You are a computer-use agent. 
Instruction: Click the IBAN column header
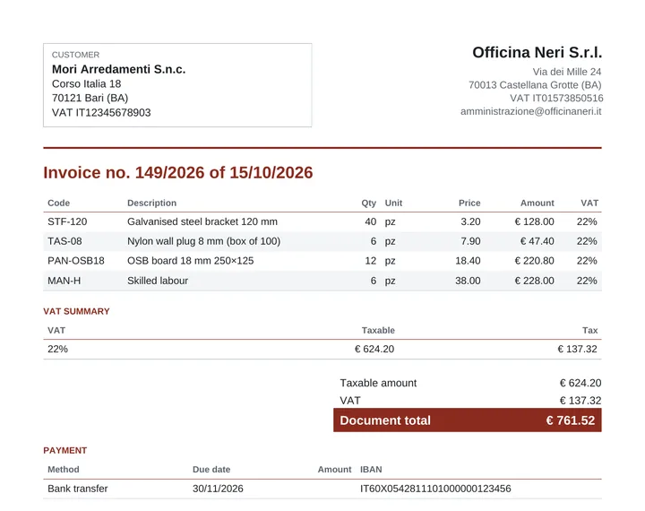coord(371,470)
